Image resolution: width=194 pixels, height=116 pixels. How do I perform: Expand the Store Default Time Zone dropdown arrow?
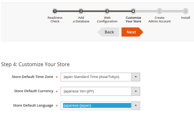[136, 77]
